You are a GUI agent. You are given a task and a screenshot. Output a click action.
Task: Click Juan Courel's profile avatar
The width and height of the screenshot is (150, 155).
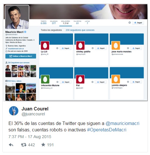tap(14, 111)
